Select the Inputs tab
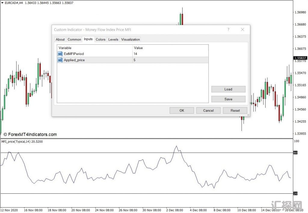 tap(88, 39)
